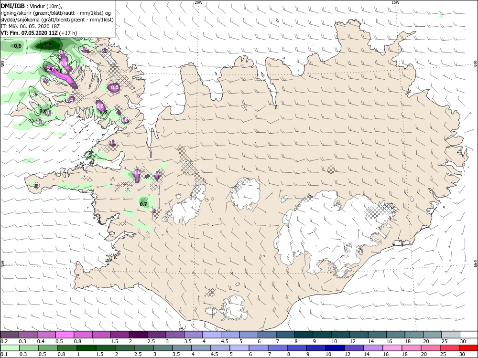Viewport: 478px width, 358px height.
Task: Click the 2.5 label in the rain legend
Action: [138, 355]
